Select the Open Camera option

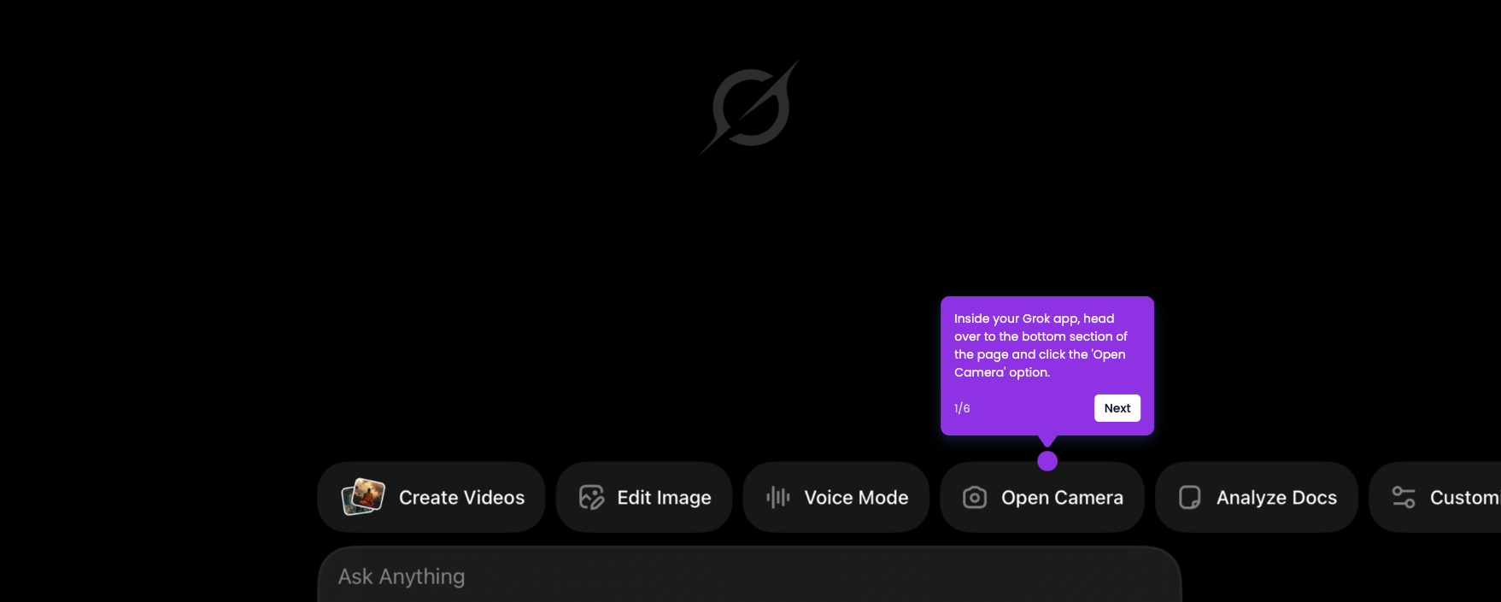[x=1042, y=497]
